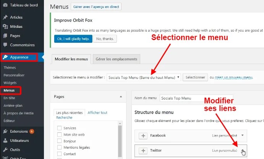Enable the Mentions légales checkbox
Image resolution: width=264 pixels, height=159 pixels.
(x=59, y=148)
